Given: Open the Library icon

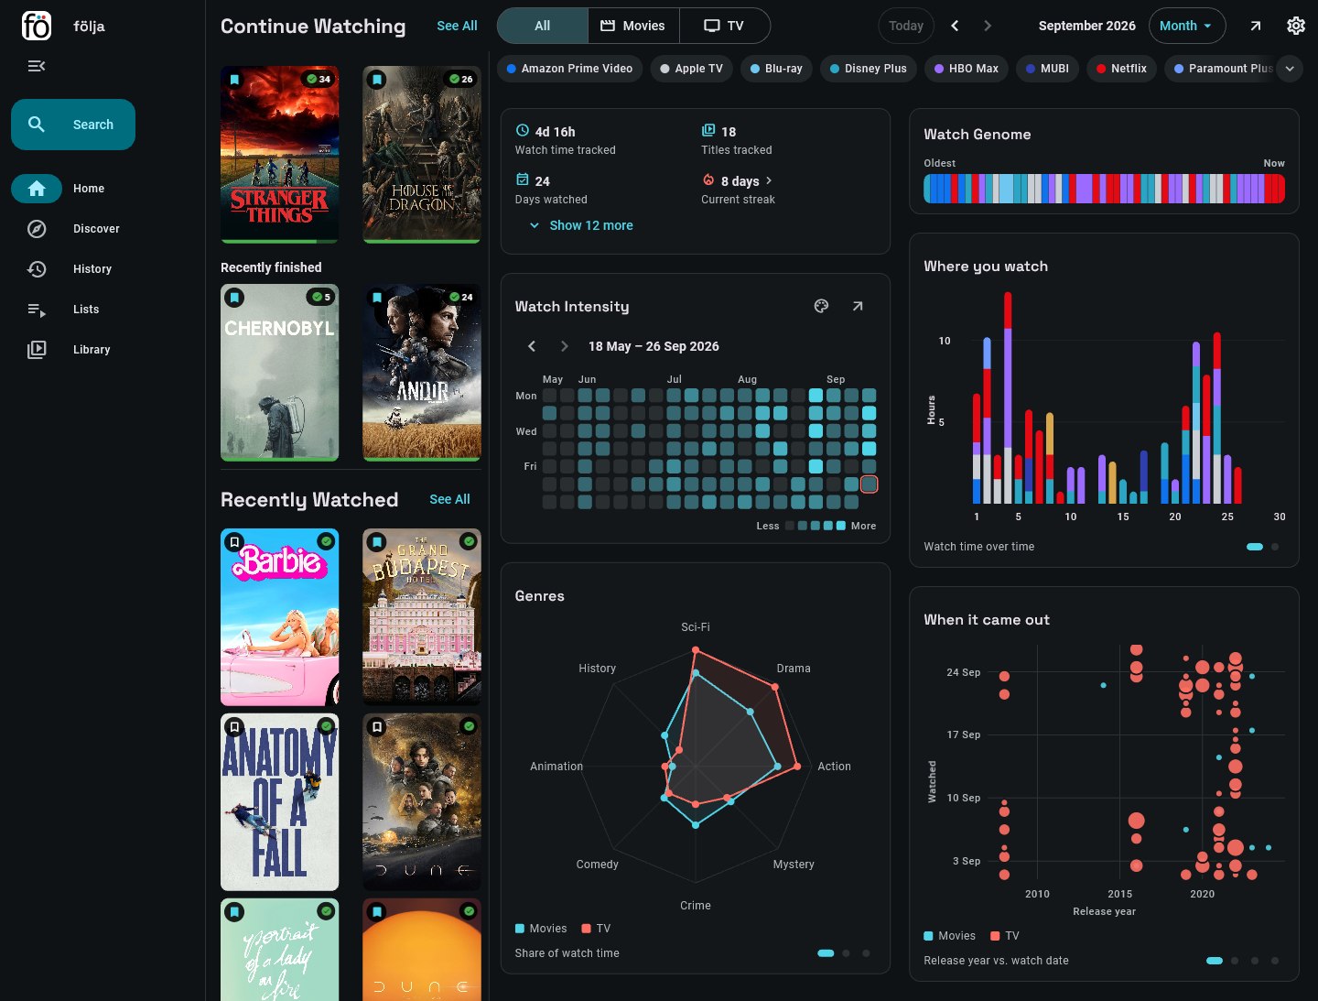Looking at the screenshot, I should click(x=37, y=350).
